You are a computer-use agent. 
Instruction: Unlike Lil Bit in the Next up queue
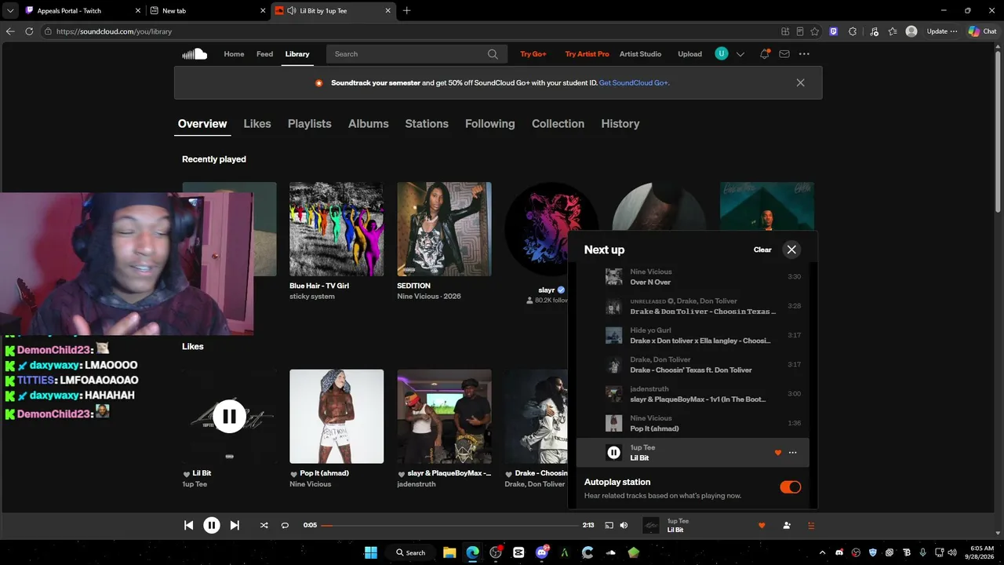click(778, 453)
